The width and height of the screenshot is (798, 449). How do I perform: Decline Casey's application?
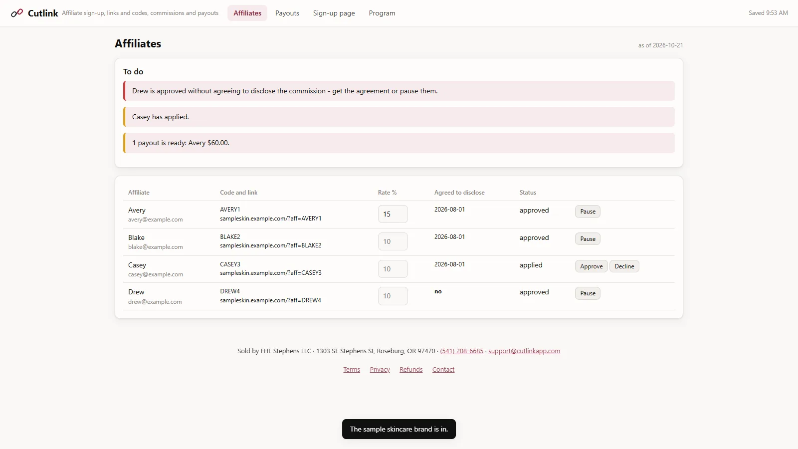point(624,266)
